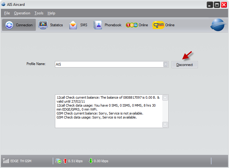Viewport: 229px width, 168px height.
Task: Open the File menu
Action: tap(7, 13)
